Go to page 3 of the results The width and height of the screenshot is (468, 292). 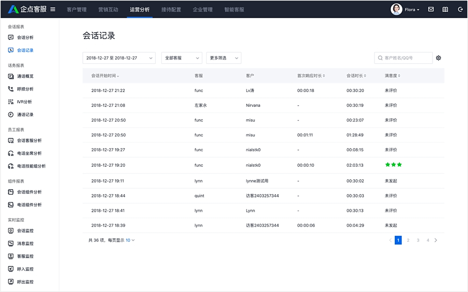point(418,240)
